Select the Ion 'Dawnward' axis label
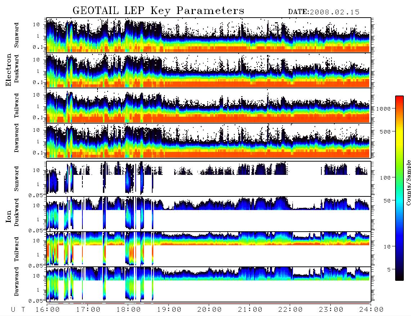The height and width of the screenshot is (316, 411). point(17,282)
